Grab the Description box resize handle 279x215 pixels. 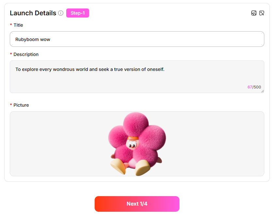262,91
